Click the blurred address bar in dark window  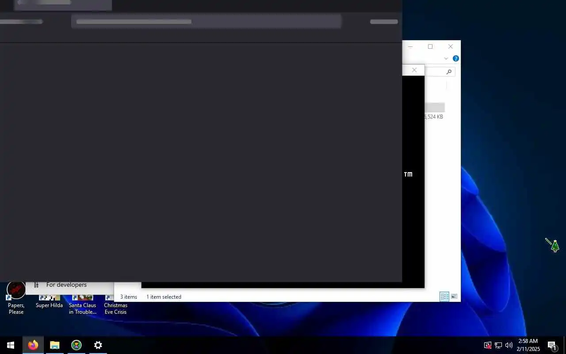[206, 21]
